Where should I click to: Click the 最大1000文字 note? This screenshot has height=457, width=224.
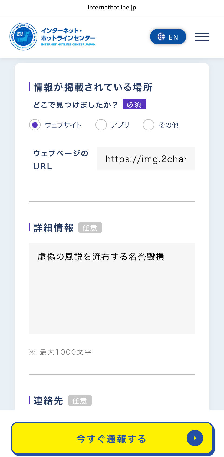(x=65, y=352)
